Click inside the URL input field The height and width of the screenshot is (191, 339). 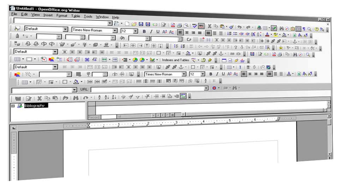pyautogui.click(x=148, y=89)
